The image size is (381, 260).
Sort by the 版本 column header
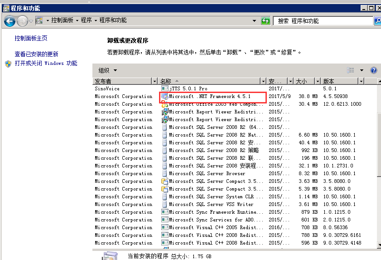pyautogui.click(x=340, y=81)
